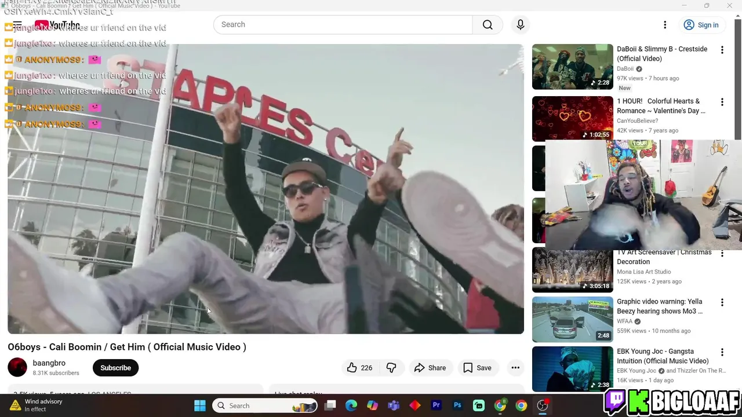Viewport: 742px width, 417px height.
Task: Click the Sign in button
Action: click(701, 25)
